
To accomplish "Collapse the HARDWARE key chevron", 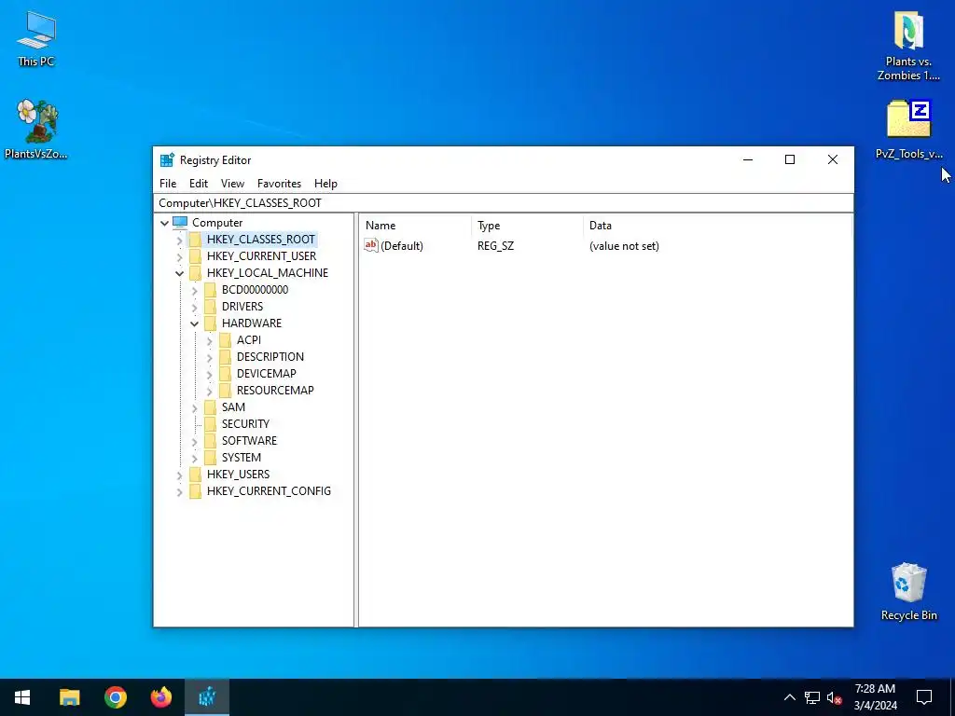I will tap(194, 324).
